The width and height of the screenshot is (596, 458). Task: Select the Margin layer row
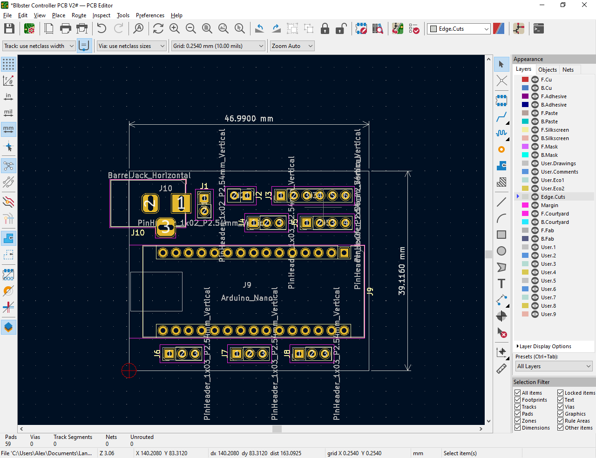tap(554, 205)
